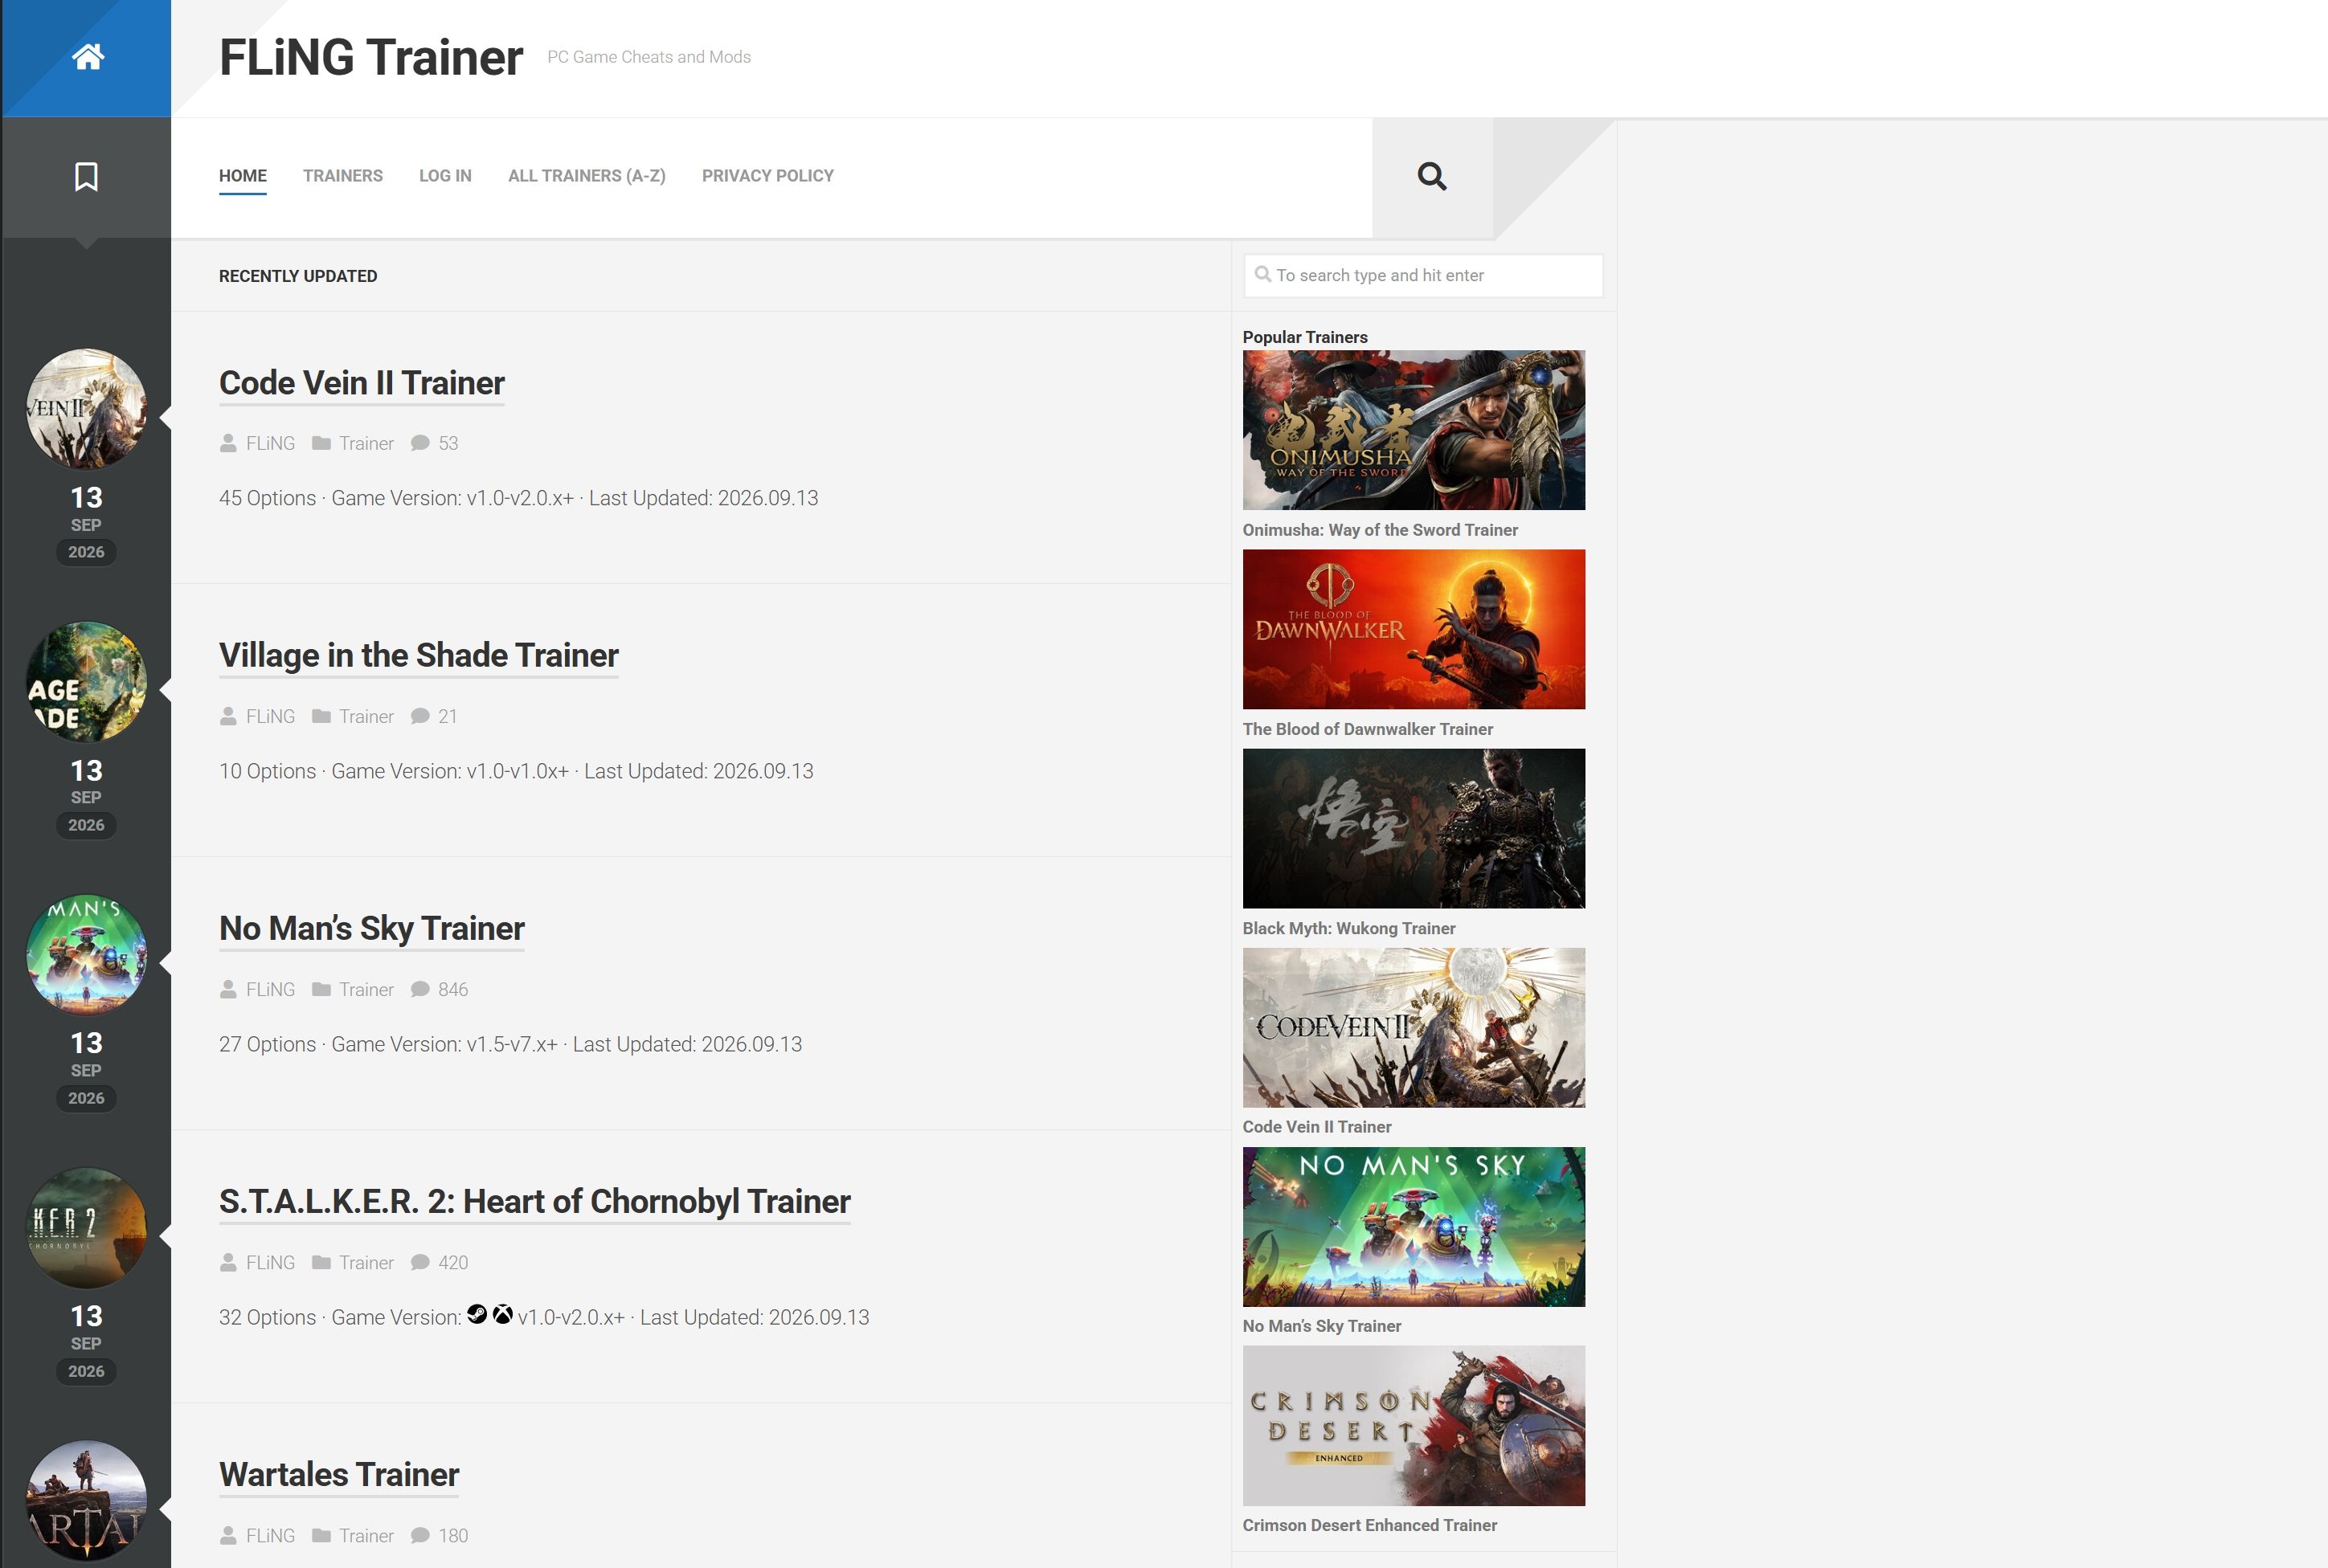Click the search icon inside the sidebar search box
Image resolution: width=2328 pixels, height=1568 pixels.
pos(1263,274)
